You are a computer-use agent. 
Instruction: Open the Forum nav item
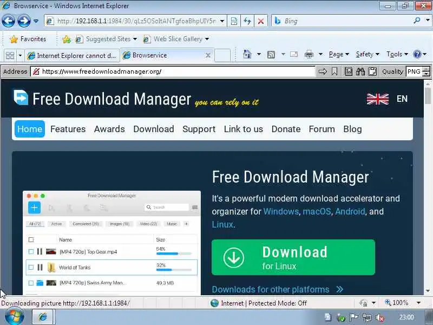pyautogui.click(x=322, y=129)
